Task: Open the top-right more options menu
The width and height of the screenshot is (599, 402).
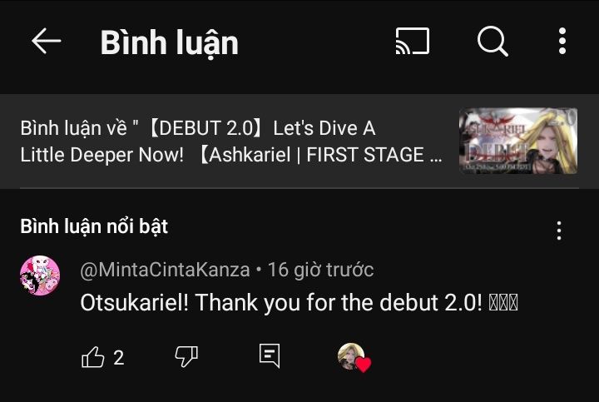Action: pos(562,42)
